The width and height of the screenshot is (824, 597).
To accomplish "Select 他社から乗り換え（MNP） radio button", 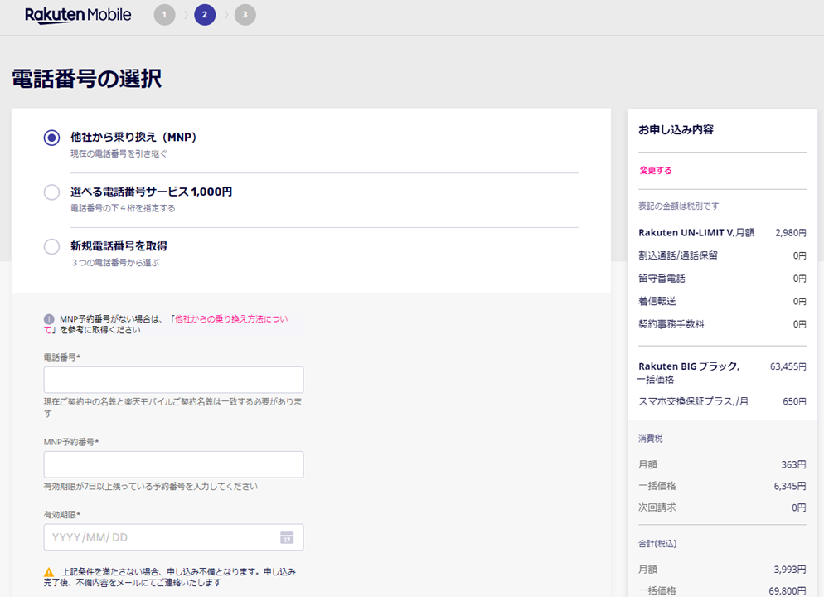I will pyautogui.click(x=51, y=138).
